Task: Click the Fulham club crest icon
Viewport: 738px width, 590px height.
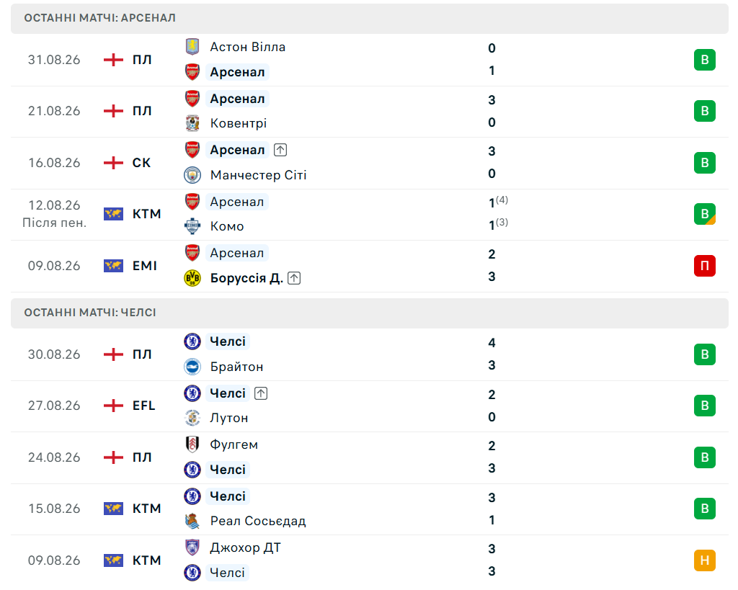Action: (x=192, y=444)
